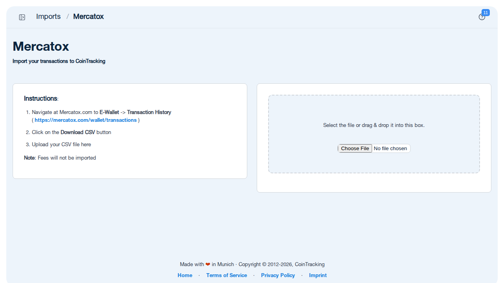Viewport: 504px width, 283px height.
Task: Go to Imports breadcrumb
Action: 48,17
